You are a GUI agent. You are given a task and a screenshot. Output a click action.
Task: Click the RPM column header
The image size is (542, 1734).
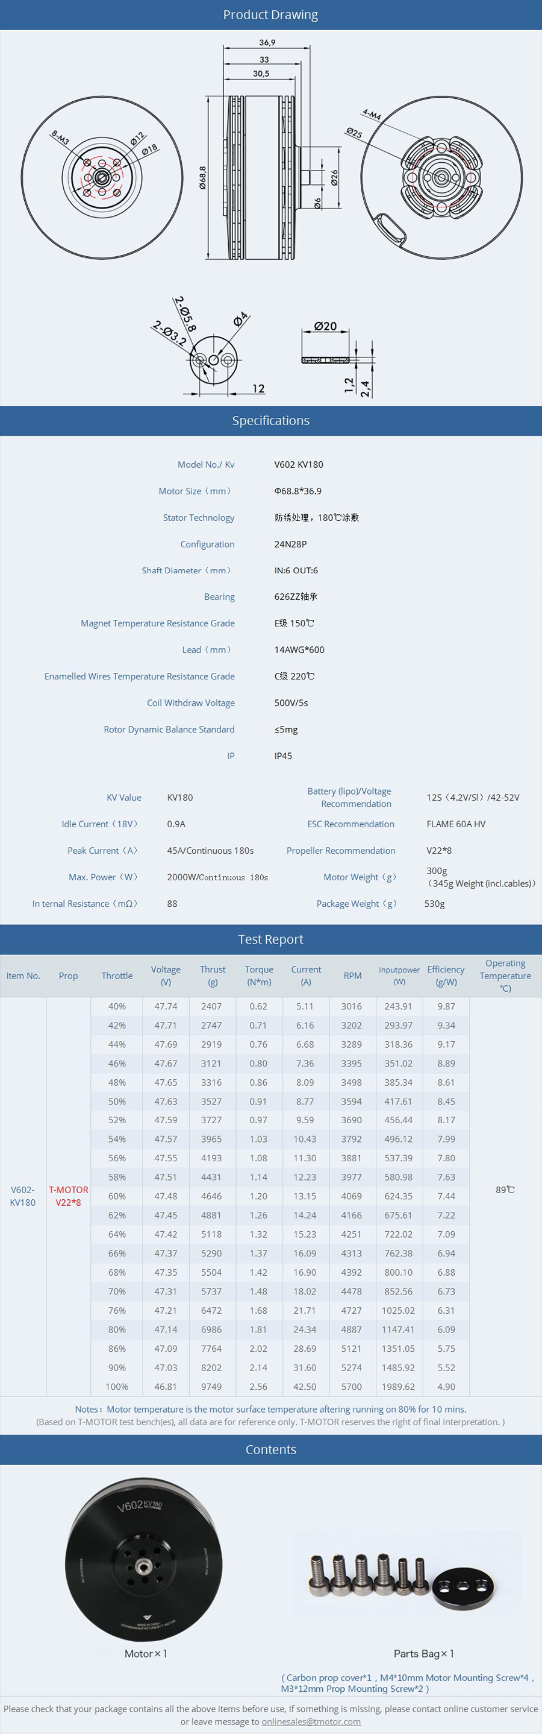[x=352, y=976]
